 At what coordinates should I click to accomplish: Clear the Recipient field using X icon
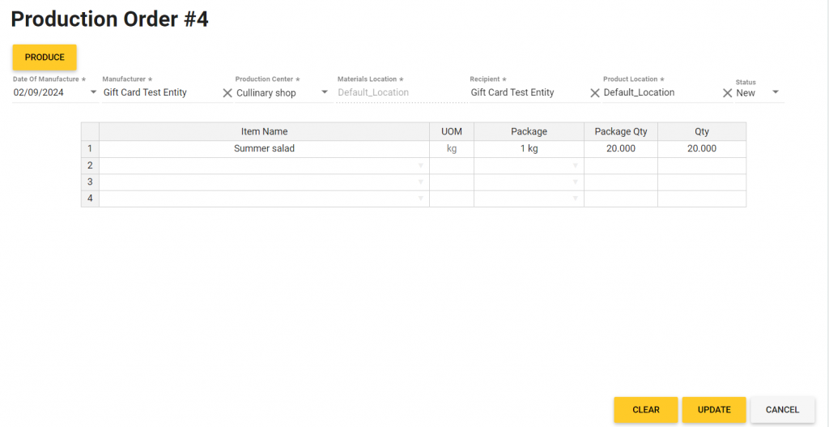pos(595,93)
